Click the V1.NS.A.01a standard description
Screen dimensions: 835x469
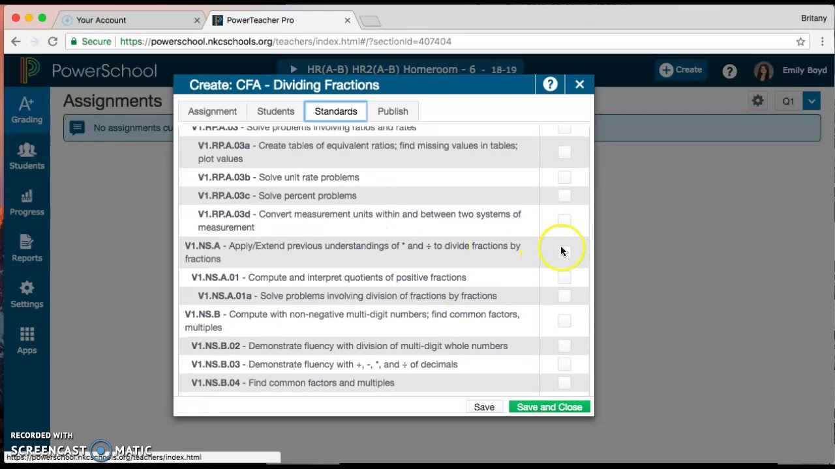[347, 296]
